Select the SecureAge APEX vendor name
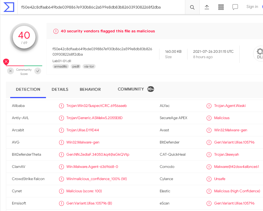 [x=173, y=118]
